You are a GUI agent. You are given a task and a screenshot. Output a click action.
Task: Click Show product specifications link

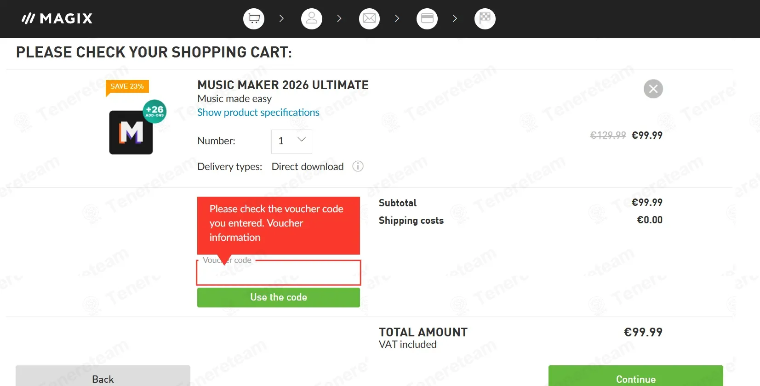[258, 113]
